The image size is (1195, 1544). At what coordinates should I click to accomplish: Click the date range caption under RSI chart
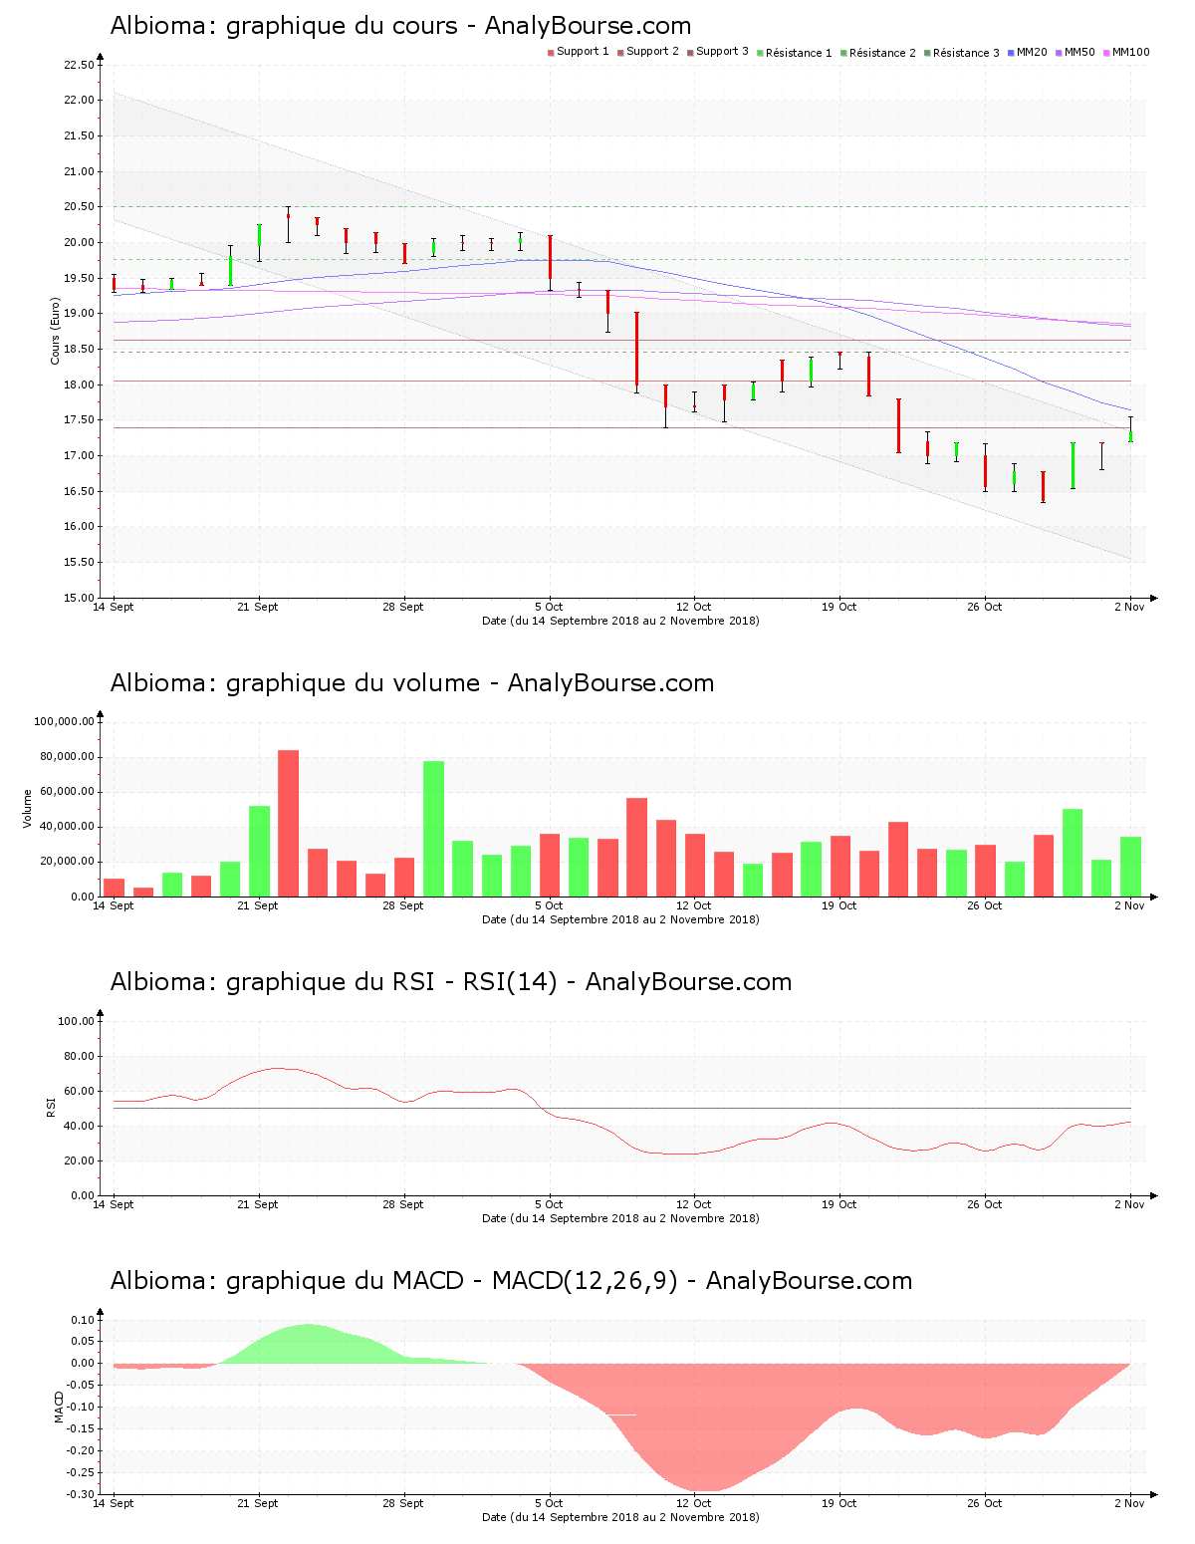(x=620, y=1218)
